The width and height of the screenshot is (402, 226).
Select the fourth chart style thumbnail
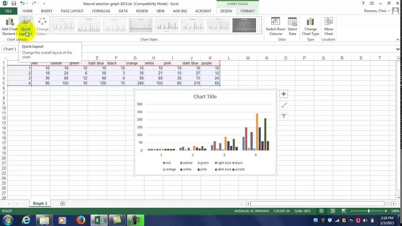tap(140, 25)
